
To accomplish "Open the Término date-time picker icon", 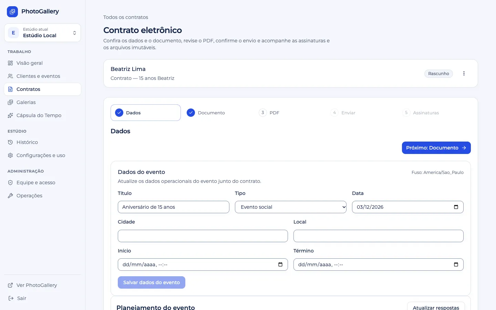I will [x=456, y=265].
